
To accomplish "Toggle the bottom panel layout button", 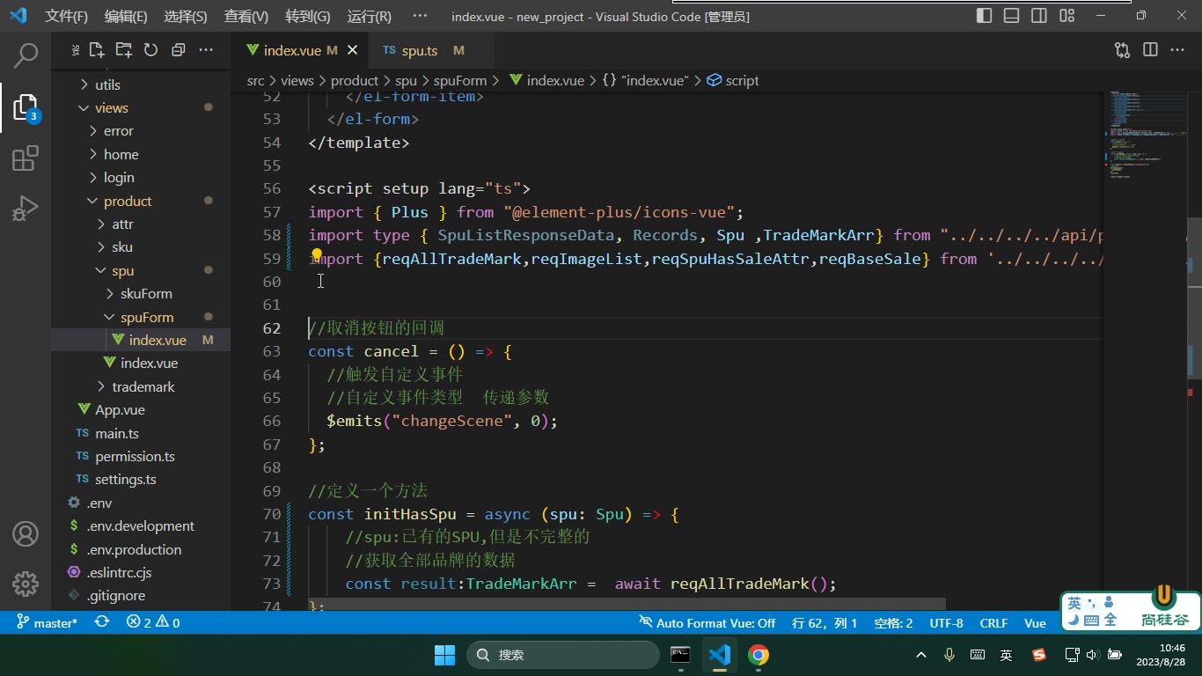I will point(1012,16).
